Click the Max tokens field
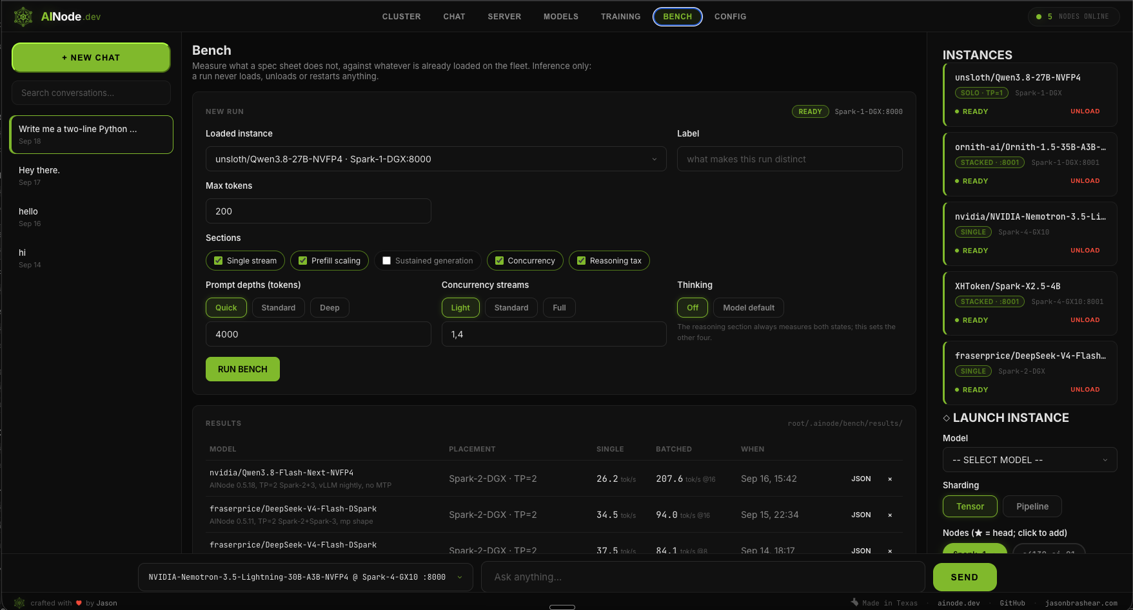Screen dimensions: 1133x610 coord(319,211)
